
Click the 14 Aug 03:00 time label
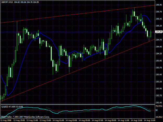71,120
